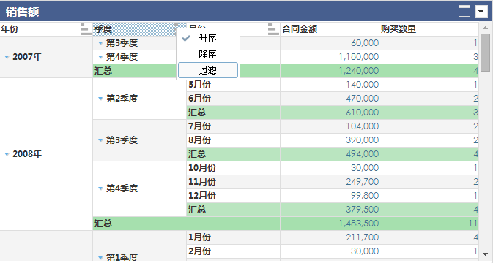Click the 1,483,500 total cell
The height and width of the screenshot is (263, 493).
point(330,224)
